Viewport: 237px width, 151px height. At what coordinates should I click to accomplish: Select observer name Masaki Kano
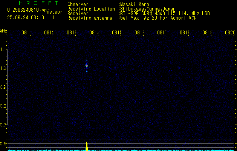pyautogui.click(x=135, y=5)
